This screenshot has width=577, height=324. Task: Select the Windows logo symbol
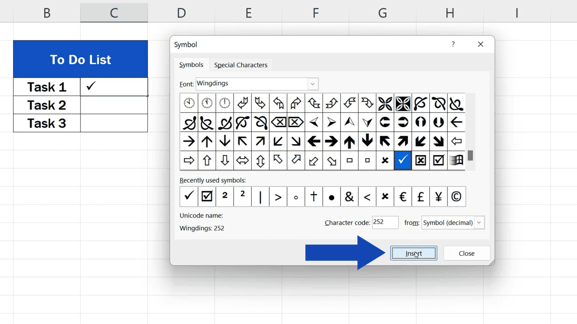point(456,160)
